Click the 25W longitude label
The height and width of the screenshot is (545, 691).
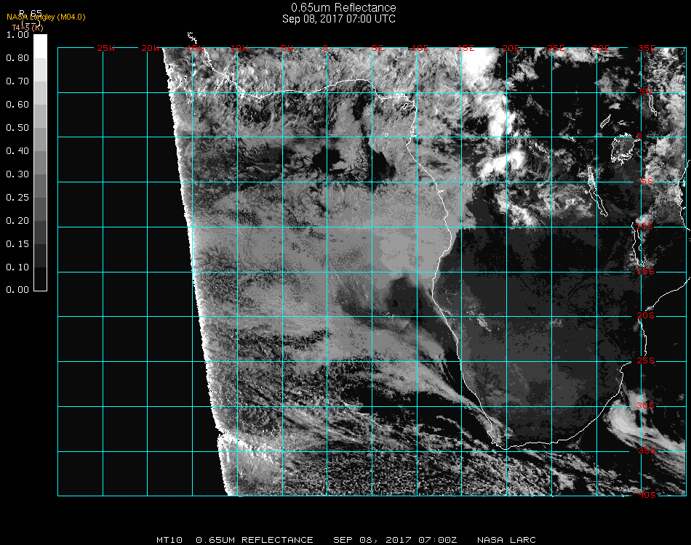pos(105,49)
